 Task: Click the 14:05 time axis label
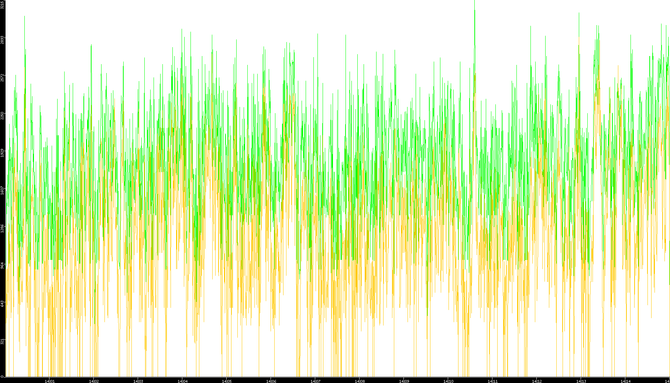(227, 381)
